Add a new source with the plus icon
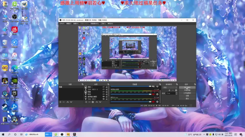245x137 pixels. pos(86,102)
